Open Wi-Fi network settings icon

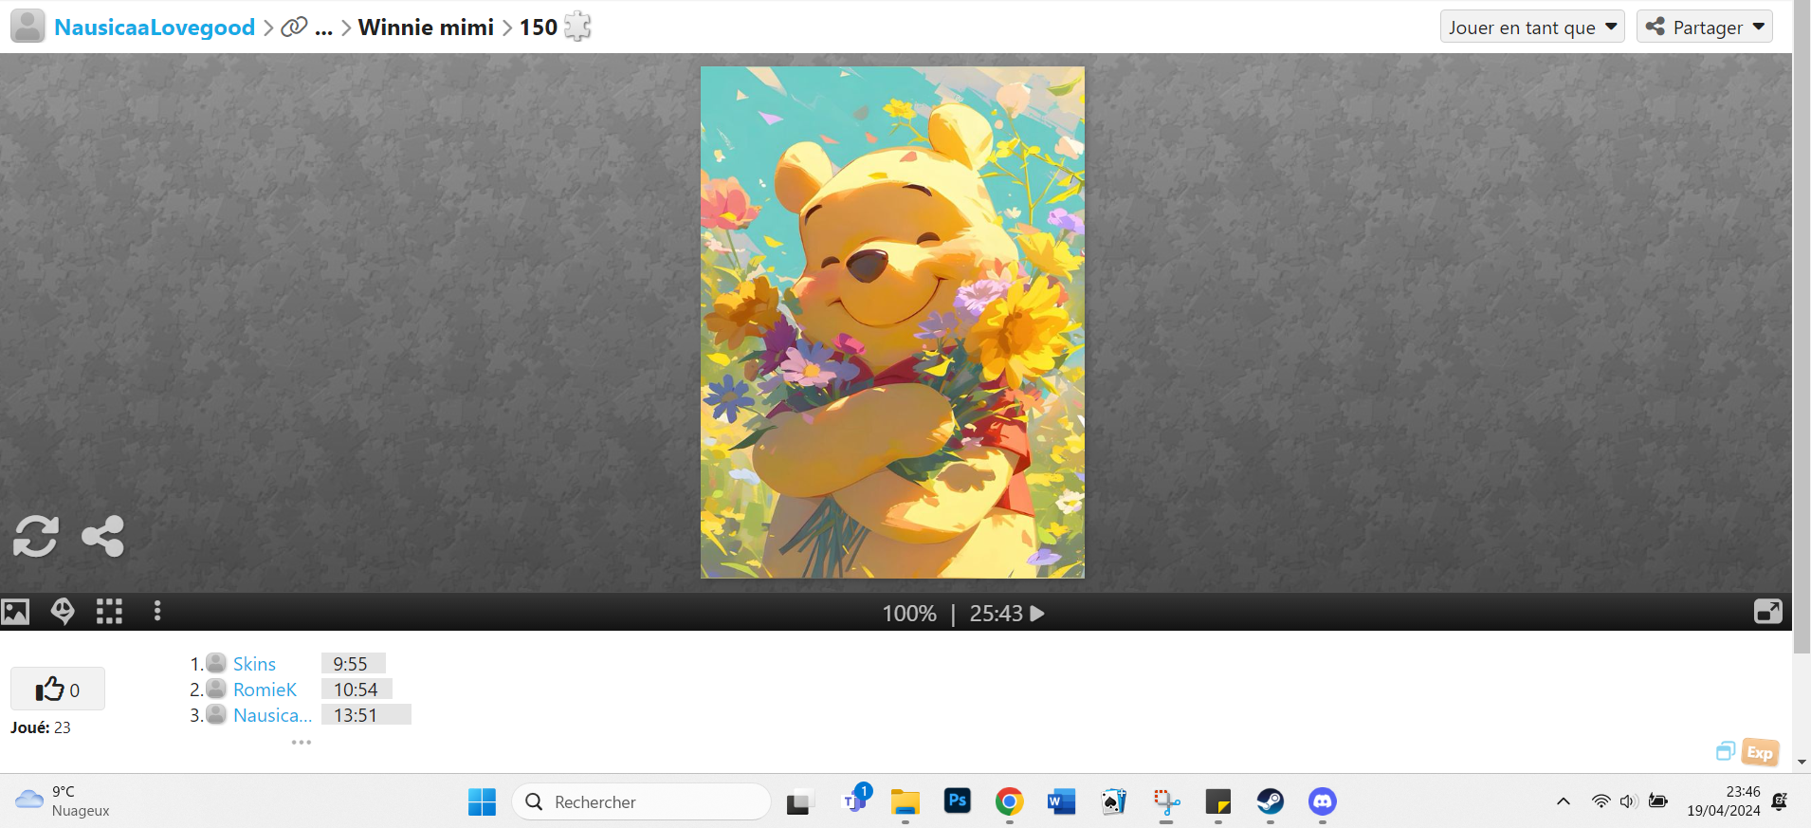(x=1601, y=801)
